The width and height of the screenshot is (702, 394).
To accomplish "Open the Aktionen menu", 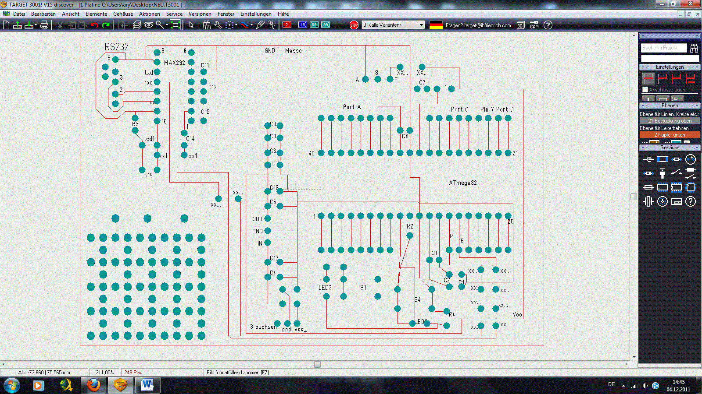I will [x=149, y=14].
